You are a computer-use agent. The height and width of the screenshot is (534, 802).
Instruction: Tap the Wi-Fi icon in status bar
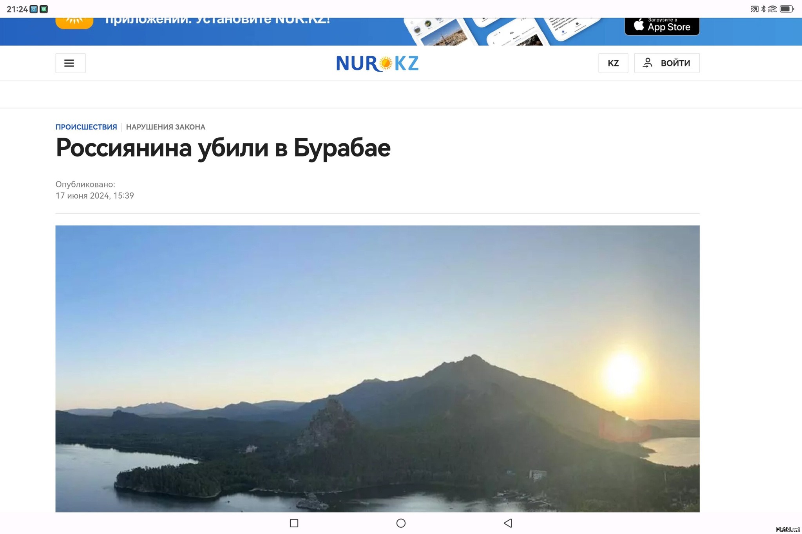tap(772, 9)
